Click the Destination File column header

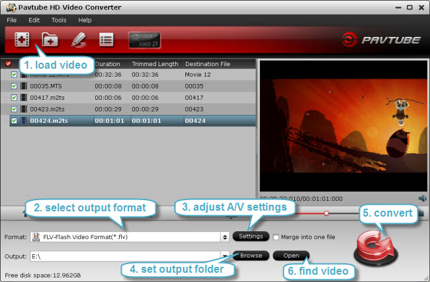tap(208, 64)
